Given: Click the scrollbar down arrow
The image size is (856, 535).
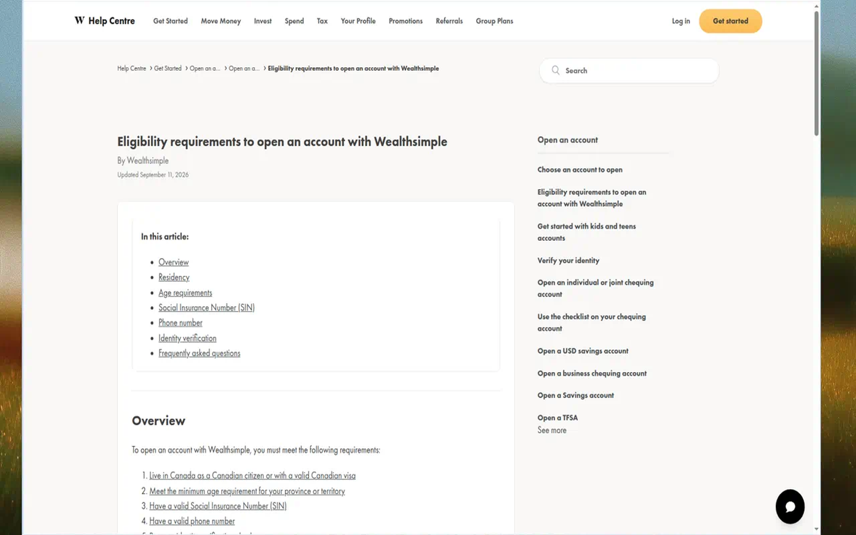Looking at the screenshot, I should coord(816,528).
